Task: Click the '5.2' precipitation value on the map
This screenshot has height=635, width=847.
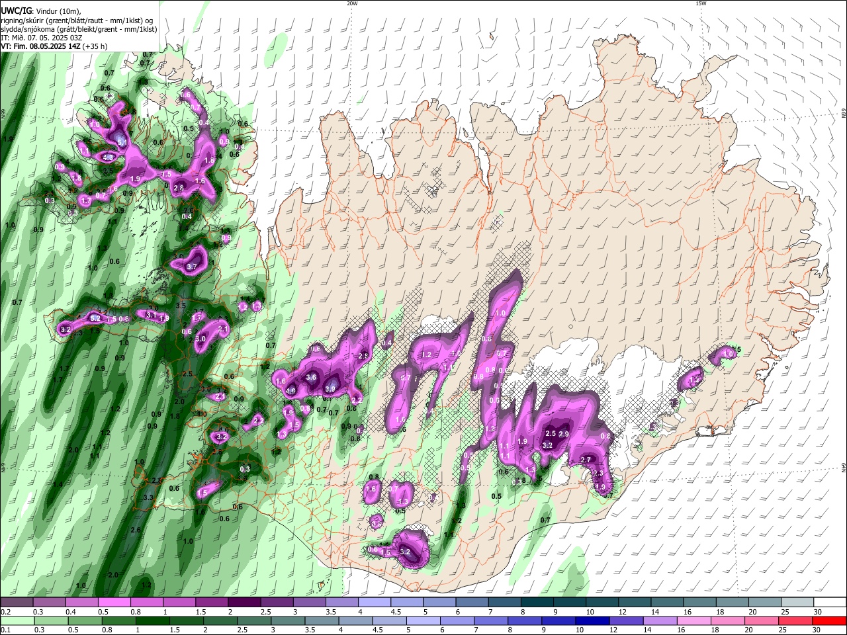Action: [95, 319]
